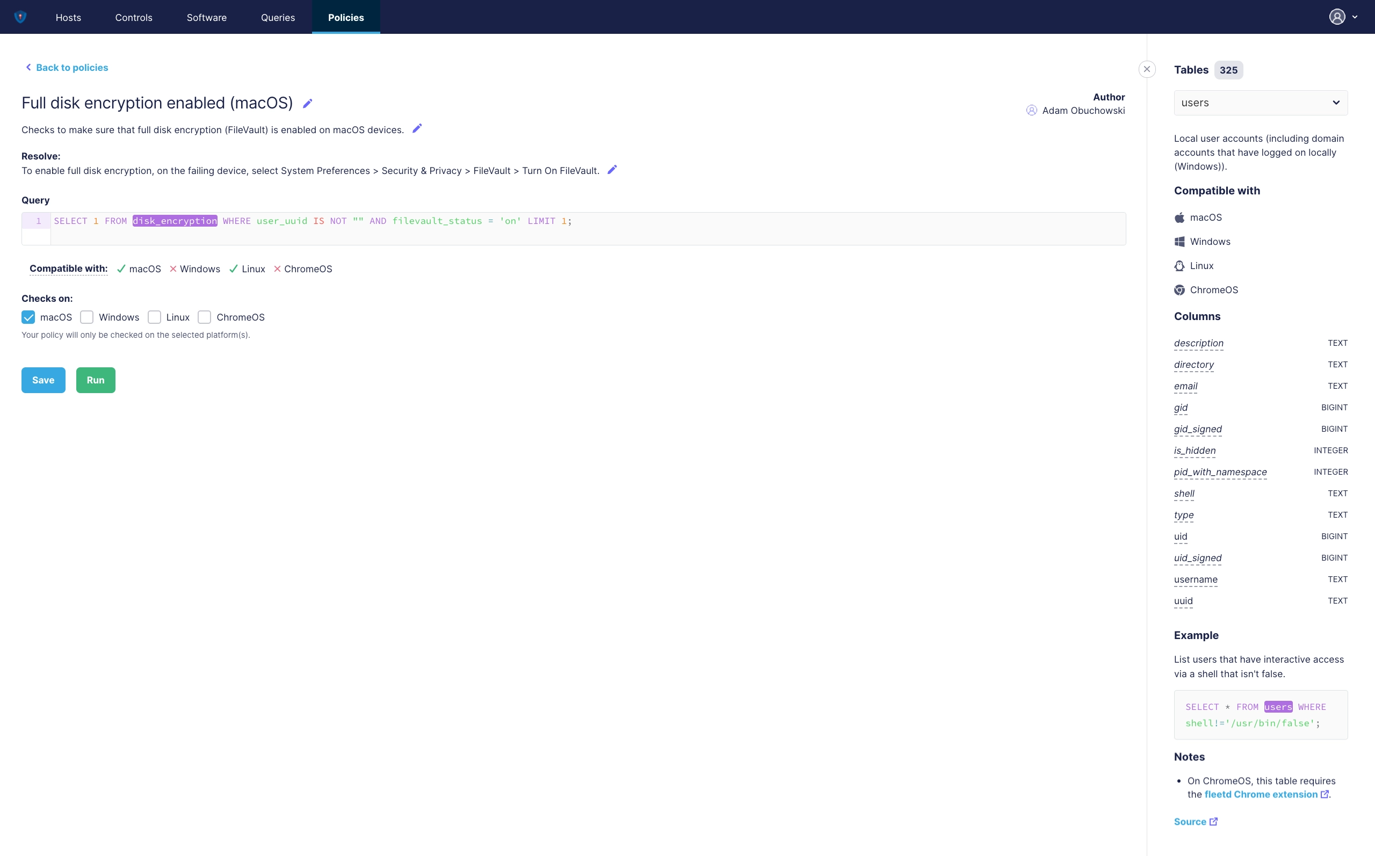The width and height of the screenshot is (1375, 856).
Task: Uncheck the macOS checkbox
Action: click(28, 317)
